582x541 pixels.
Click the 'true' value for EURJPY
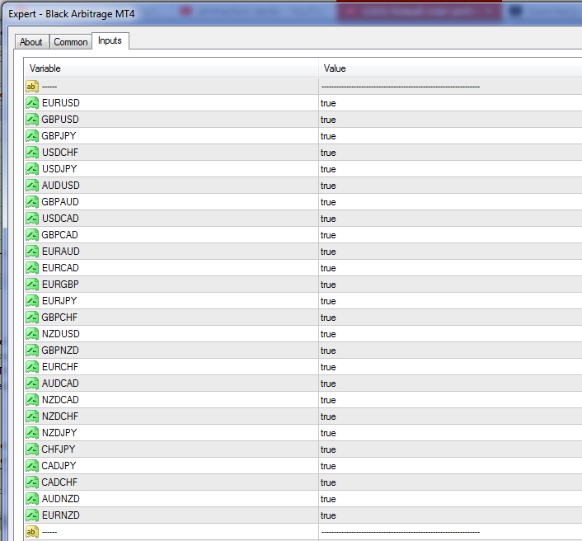pos(328,301)
